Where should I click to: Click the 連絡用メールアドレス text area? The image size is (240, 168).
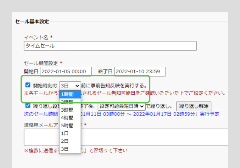tap(126, 137)
